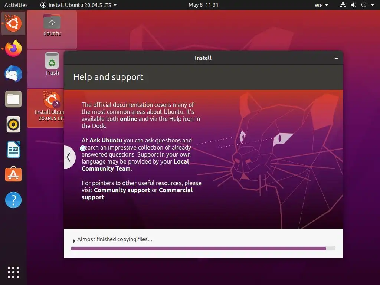Click the volume speaker icon in top bar
The width and height of the screenshot is (380, 285).
click(x=354, y=5)
